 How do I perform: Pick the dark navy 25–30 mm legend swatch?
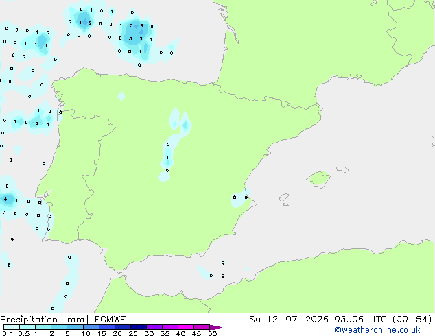tap(139, 327)
